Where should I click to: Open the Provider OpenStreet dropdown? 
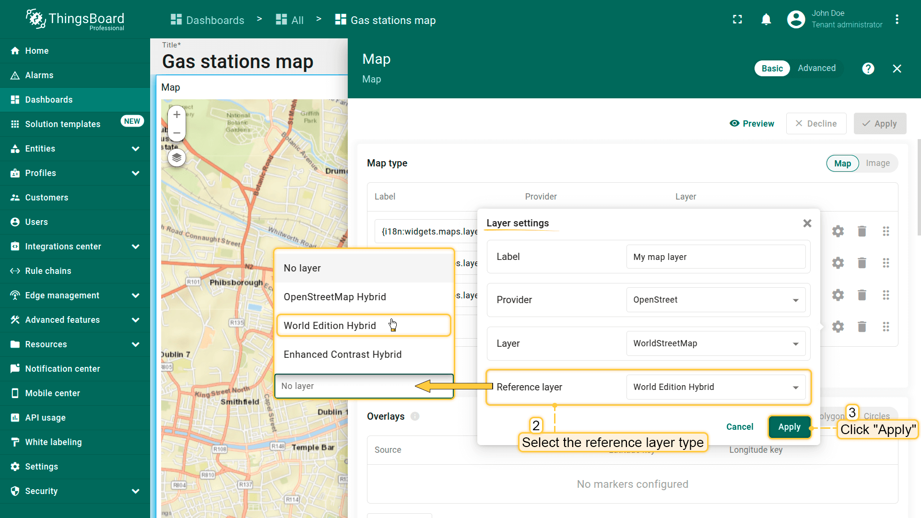coord(715,300)
